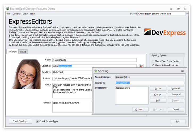Click the Check Spelling... button
Screen dimensions: 194x133
20,121
